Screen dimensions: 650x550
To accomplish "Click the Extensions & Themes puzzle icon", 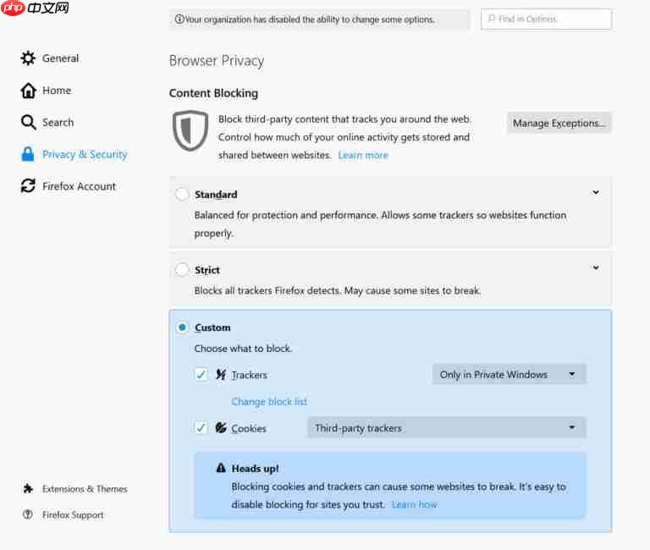I will coord(28,489).
